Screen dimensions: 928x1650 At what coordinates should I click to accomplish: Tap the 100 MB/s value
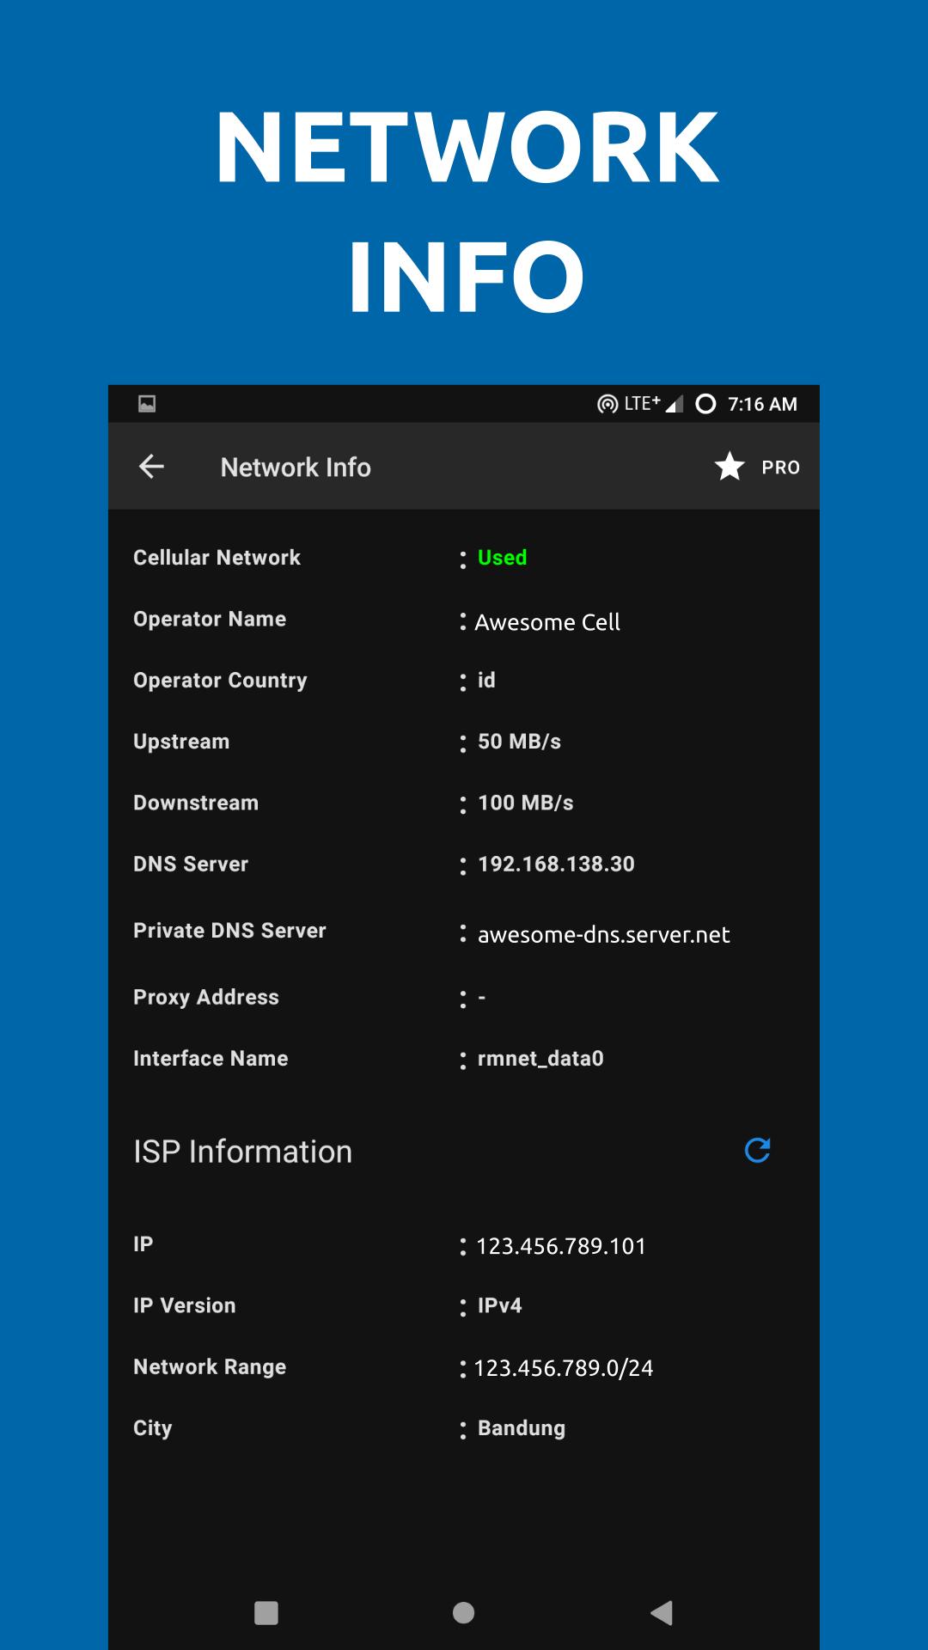point(525,803)
